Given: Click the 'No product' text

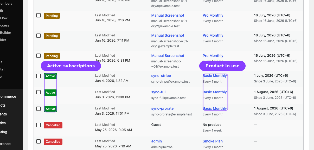Looking at the screenshot, I should [212, 125].
